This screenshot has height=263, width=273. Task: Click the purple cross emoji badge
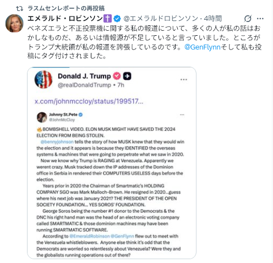[107, 19]
